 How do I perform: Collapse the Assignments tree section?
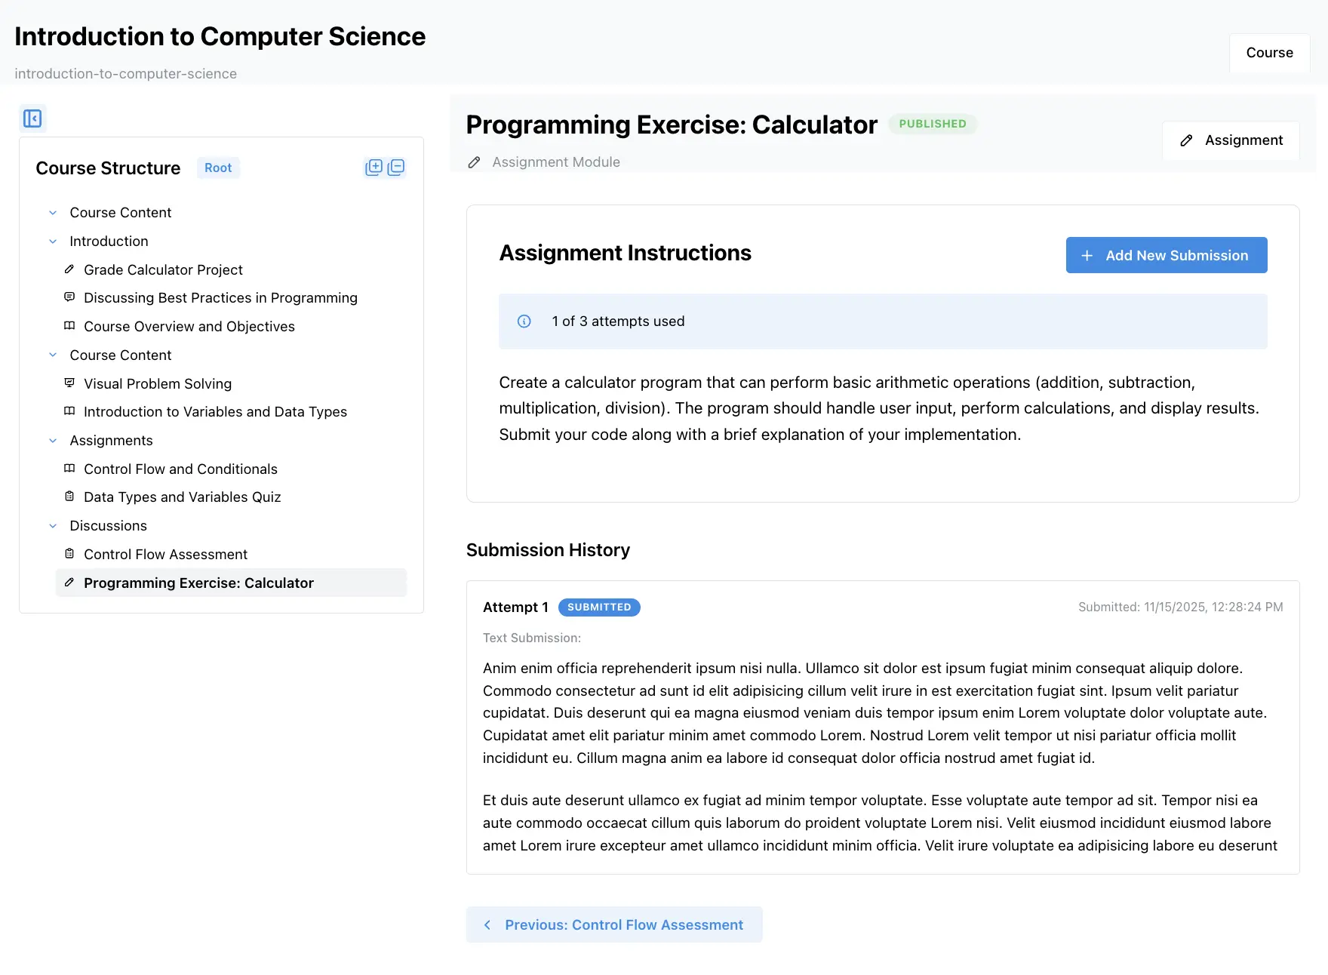point(53,441)
